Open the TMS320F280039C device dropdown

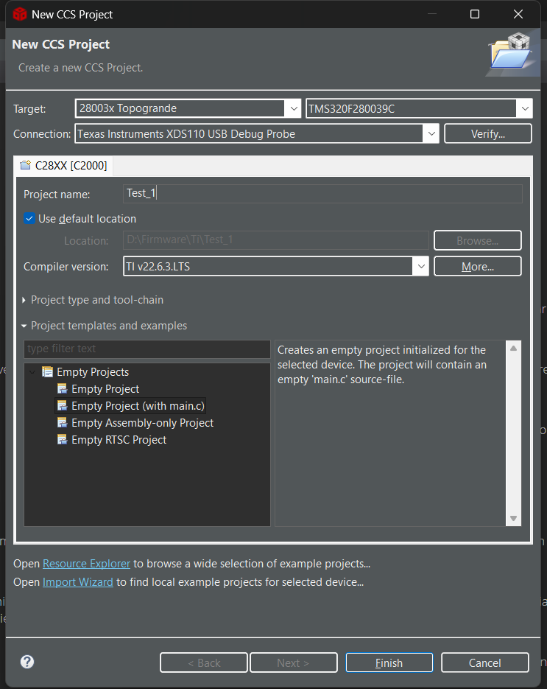click(x=525, y=108)
